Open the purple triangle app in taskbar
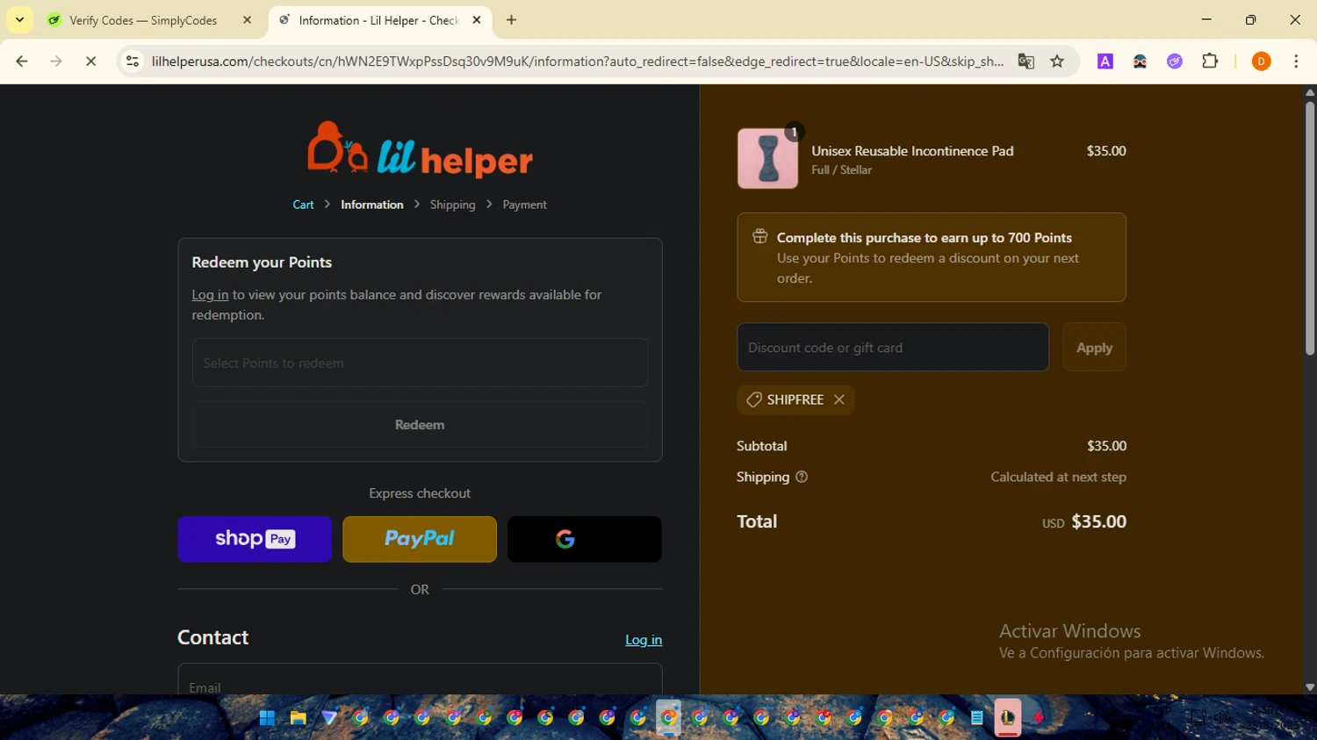 329,718
